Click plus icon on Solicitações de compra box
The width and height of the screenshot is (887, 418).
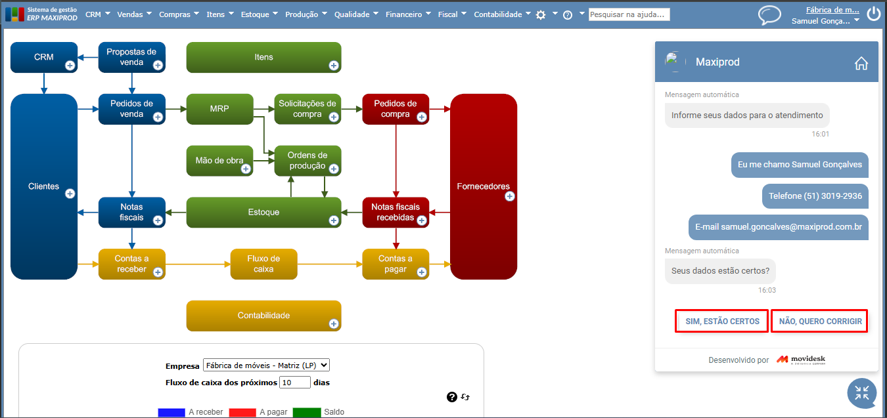coord(334,117)
